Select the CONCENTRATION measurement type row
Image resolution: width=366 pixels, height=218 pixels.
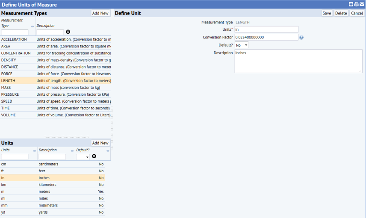pyautogui.click(x=55, y=53)
